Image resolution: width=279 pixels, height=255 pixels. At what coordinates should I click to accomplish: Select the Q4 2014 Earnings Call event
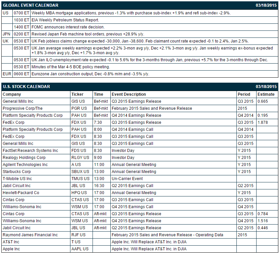click(x=132, y=130)
